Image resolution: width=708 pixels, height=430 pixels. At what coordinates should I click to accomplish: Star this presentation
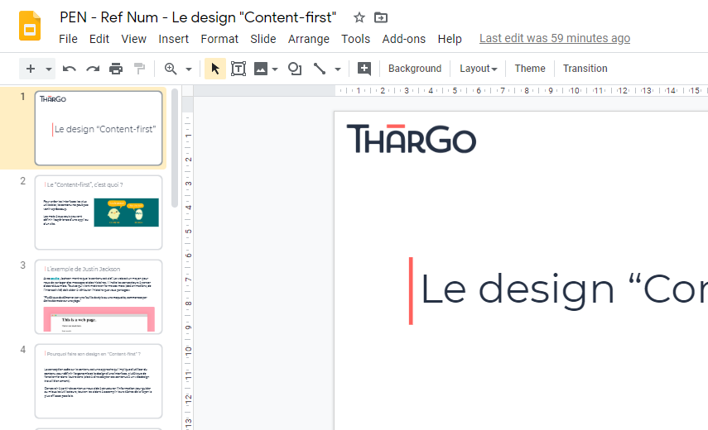tap(359, 17)
